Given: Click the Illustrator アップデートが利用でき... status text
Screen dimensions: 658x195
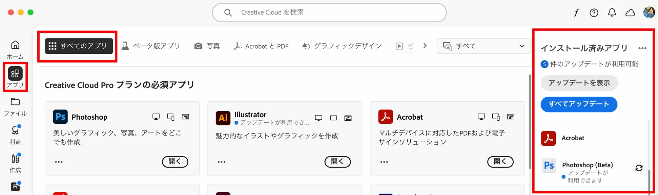Looking at the screenshot, I should click(274, 123).
